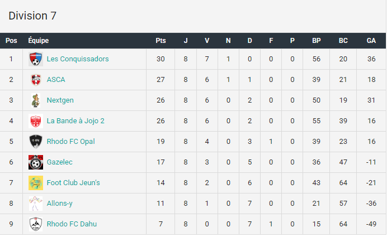Click La Bande à Jojo 2 logo

36,121
